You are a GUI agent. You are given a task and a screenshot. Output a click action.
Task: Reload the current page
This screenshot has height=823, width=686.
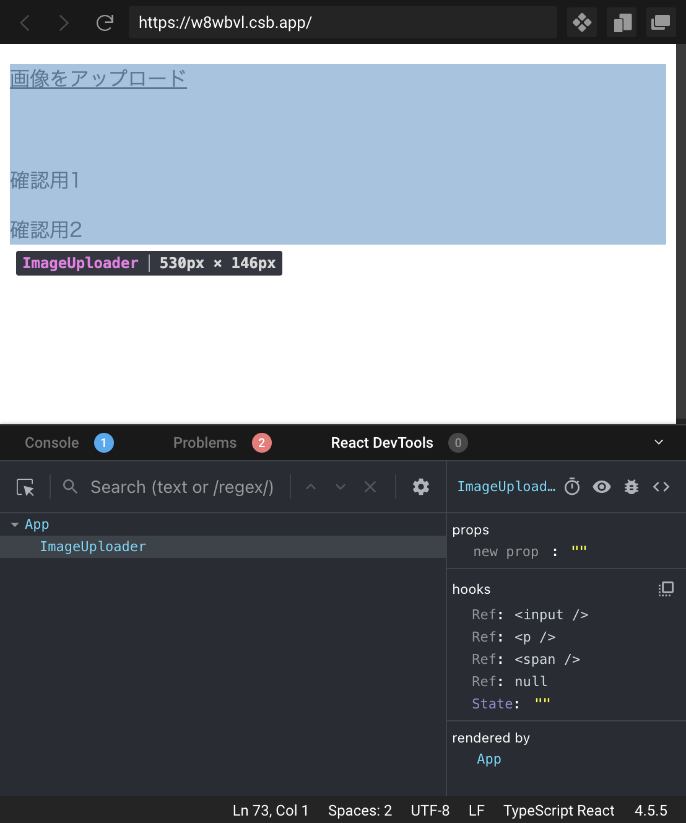click(x=104, y=22)
